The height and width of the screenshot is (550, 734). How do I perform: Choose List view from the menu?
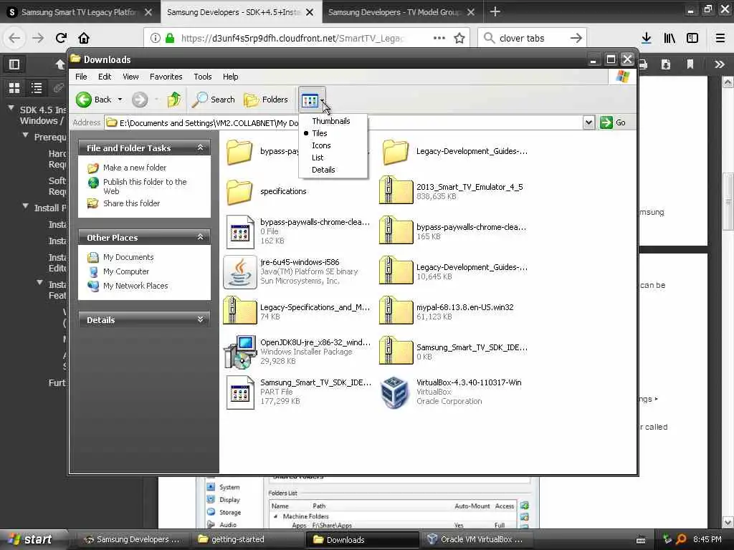(318, 157)
